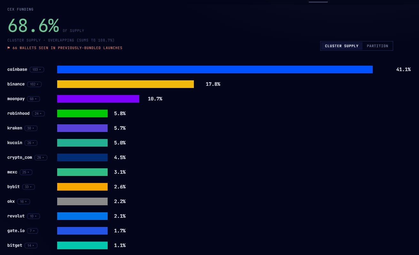
Task: Click the 3.1% mexc value
Action: coord(120,172)
